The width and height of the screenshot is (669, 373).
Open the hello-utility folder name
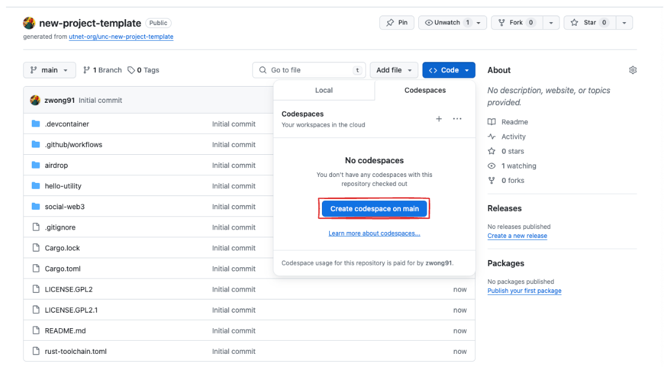click(63, 186)
